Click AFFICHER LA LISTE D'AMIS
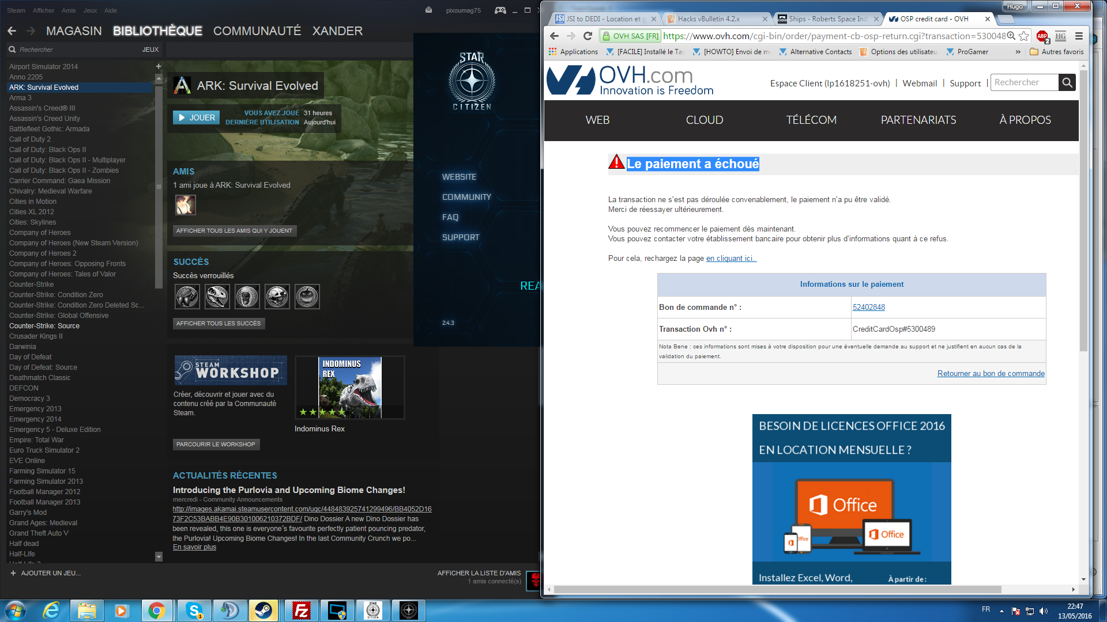Image resolution: width=1107 pixels, height=622 pixels. click(479, 574)
